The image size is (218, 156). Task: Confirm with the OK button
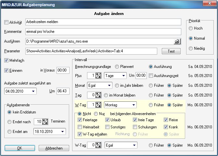(20, 148)
